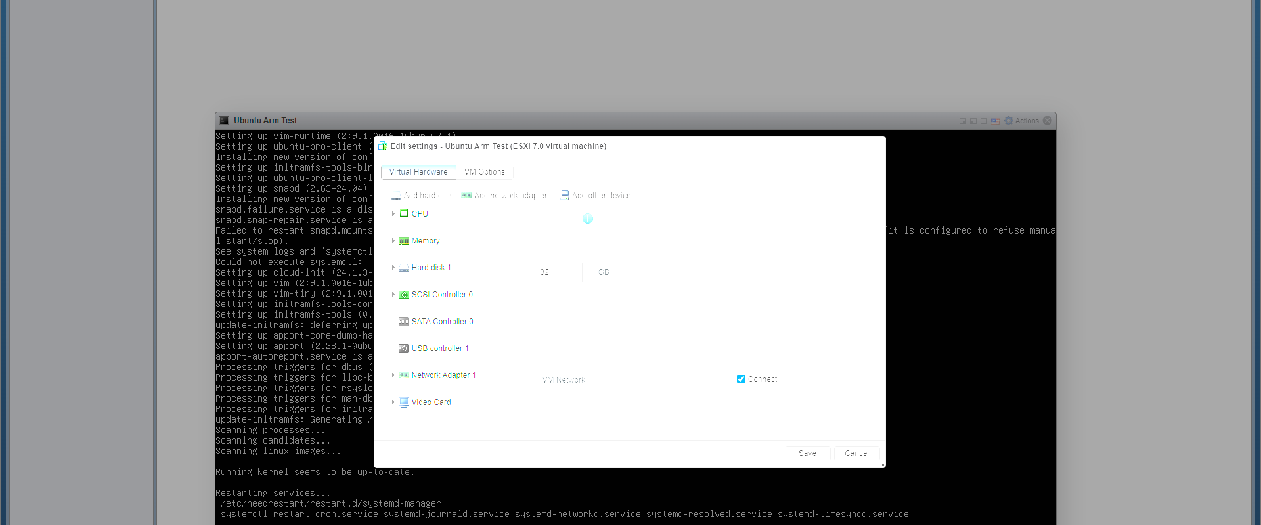The height and width of the screenshot is (525, 1261).
Task: Click the full window console size icon
Action: click(984, 121)
